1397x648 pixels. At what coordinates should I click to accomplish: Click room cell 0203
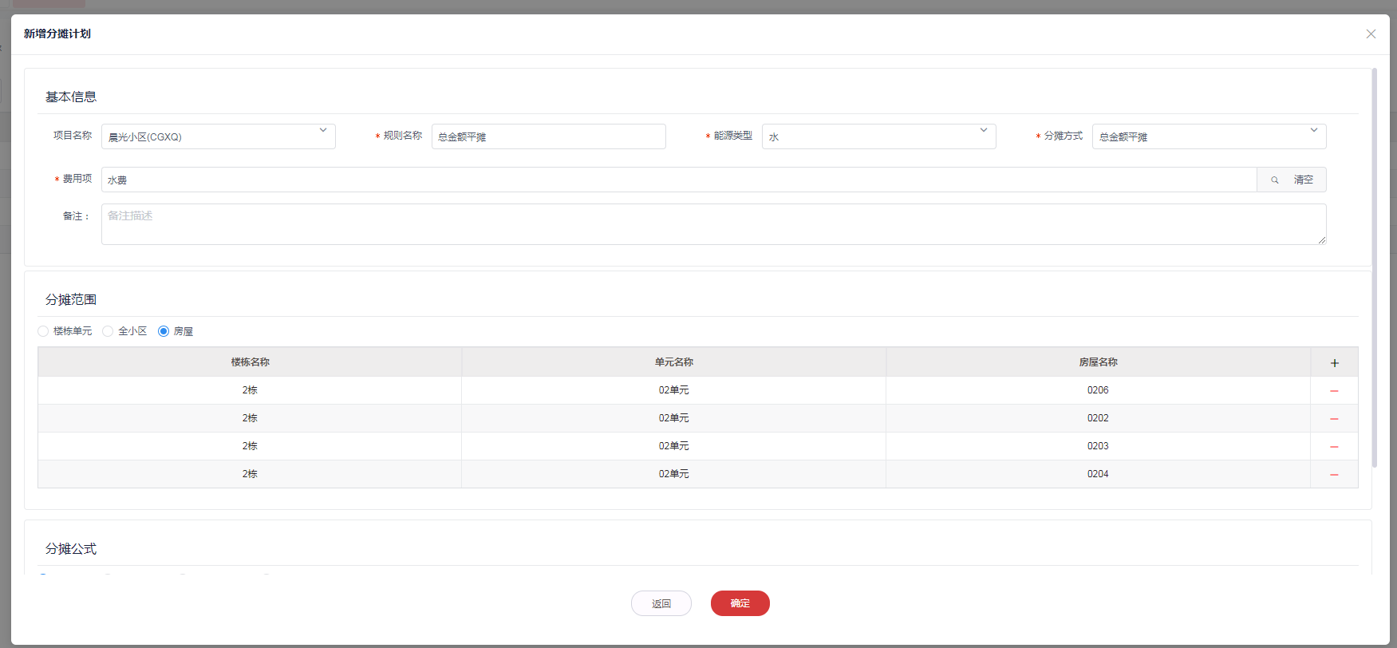[x=1098, y=446]
